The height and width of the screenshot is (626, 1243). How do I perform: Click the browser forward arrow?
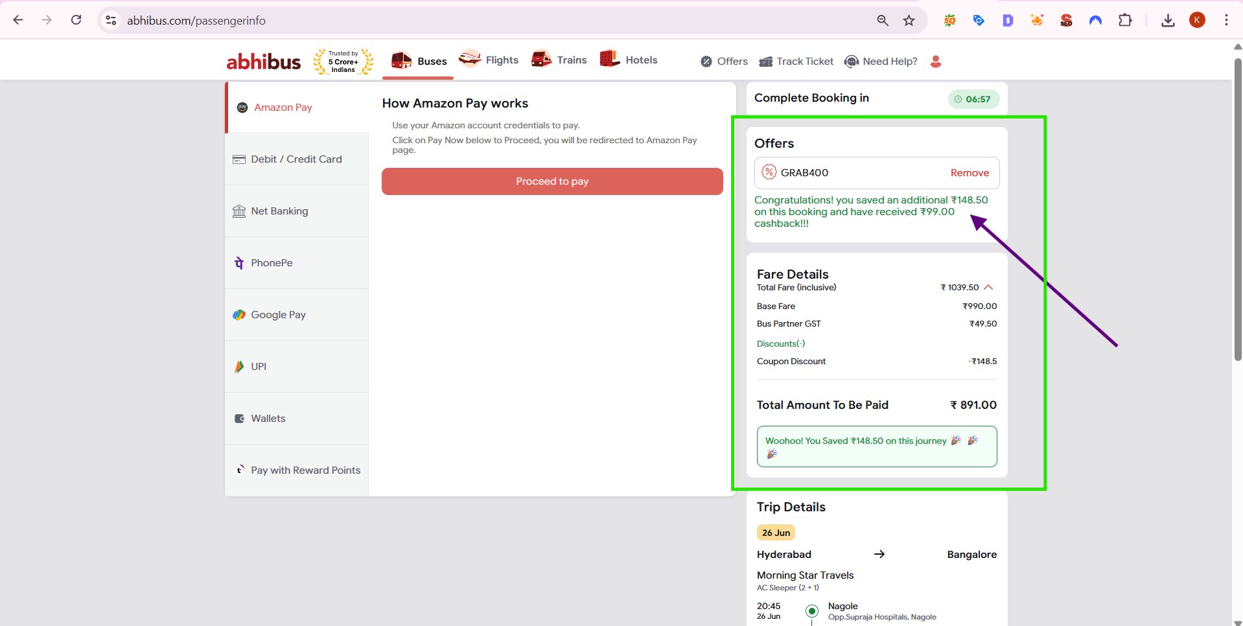pos(47,20)
